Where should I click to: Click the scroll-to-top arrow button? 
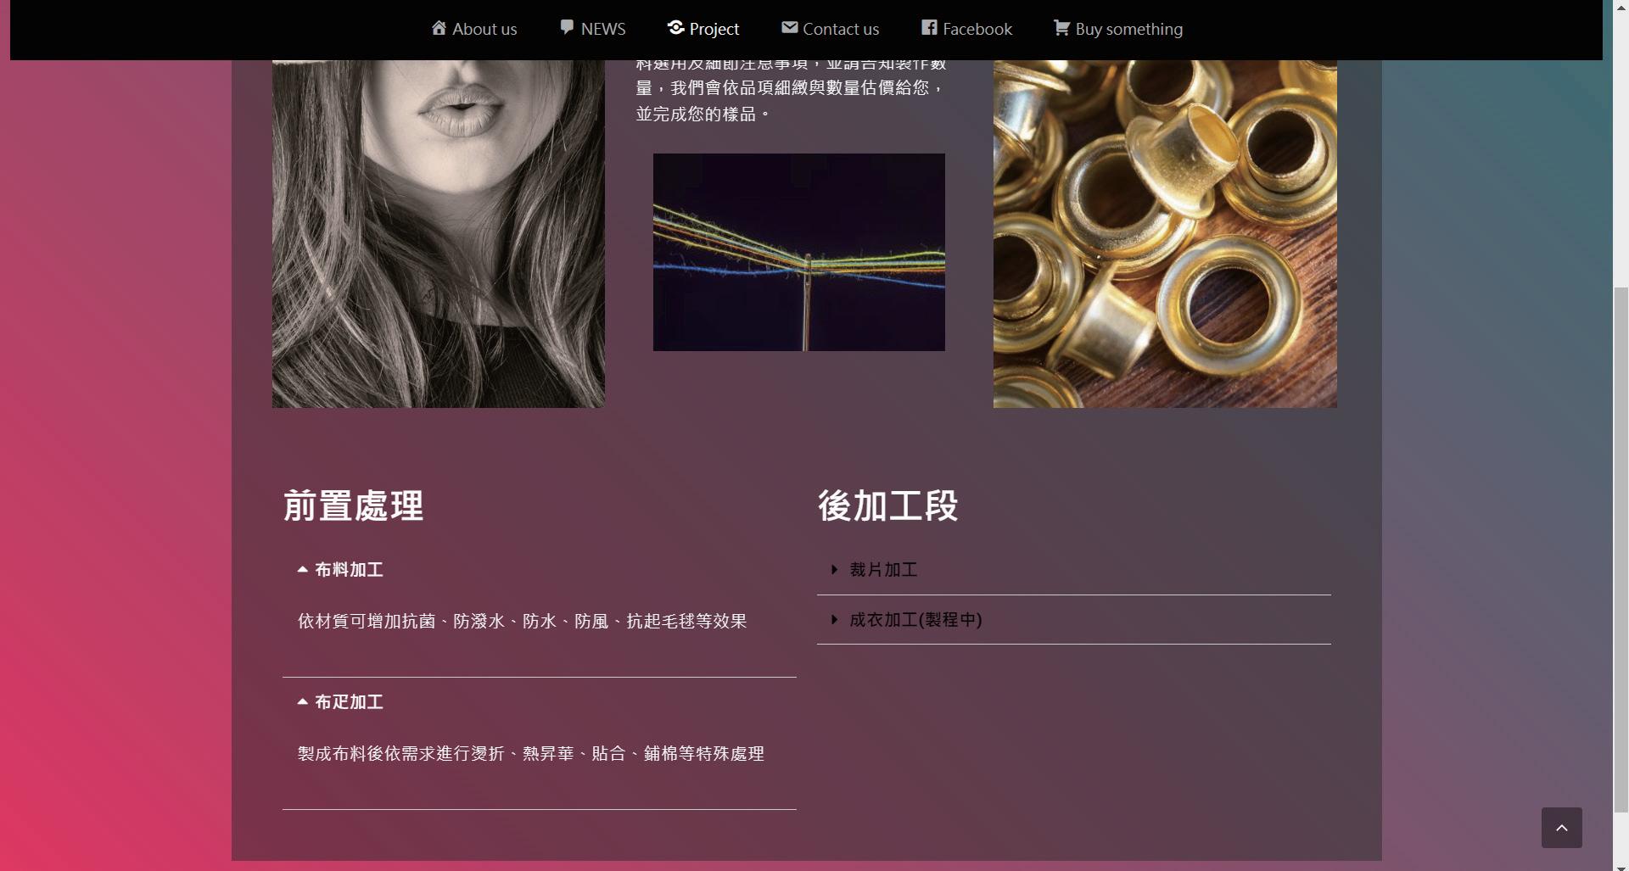(1561, 828)
